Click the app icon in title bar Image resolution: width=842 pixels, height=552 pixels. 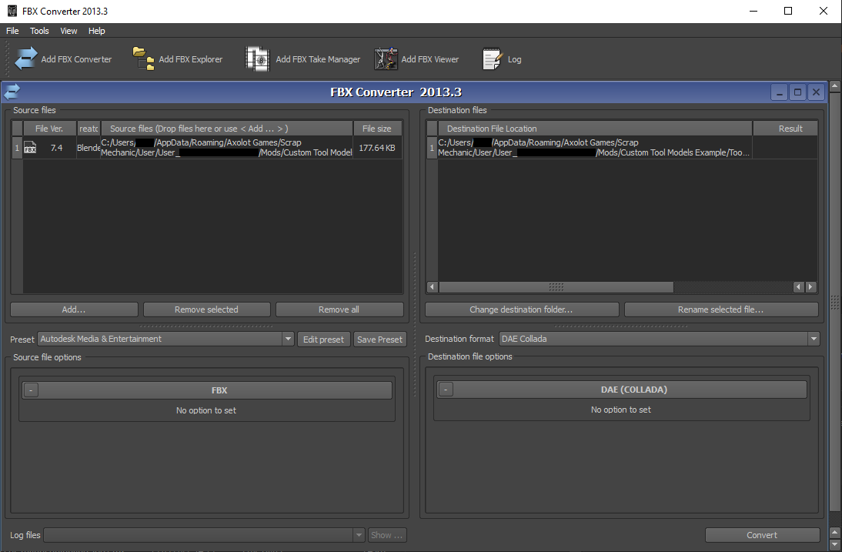click(12, 11)
